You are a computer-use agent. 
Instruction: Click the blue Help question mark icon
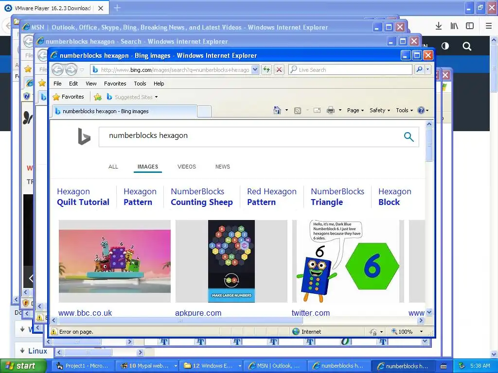pyautogui.click(x=421, y=110)
